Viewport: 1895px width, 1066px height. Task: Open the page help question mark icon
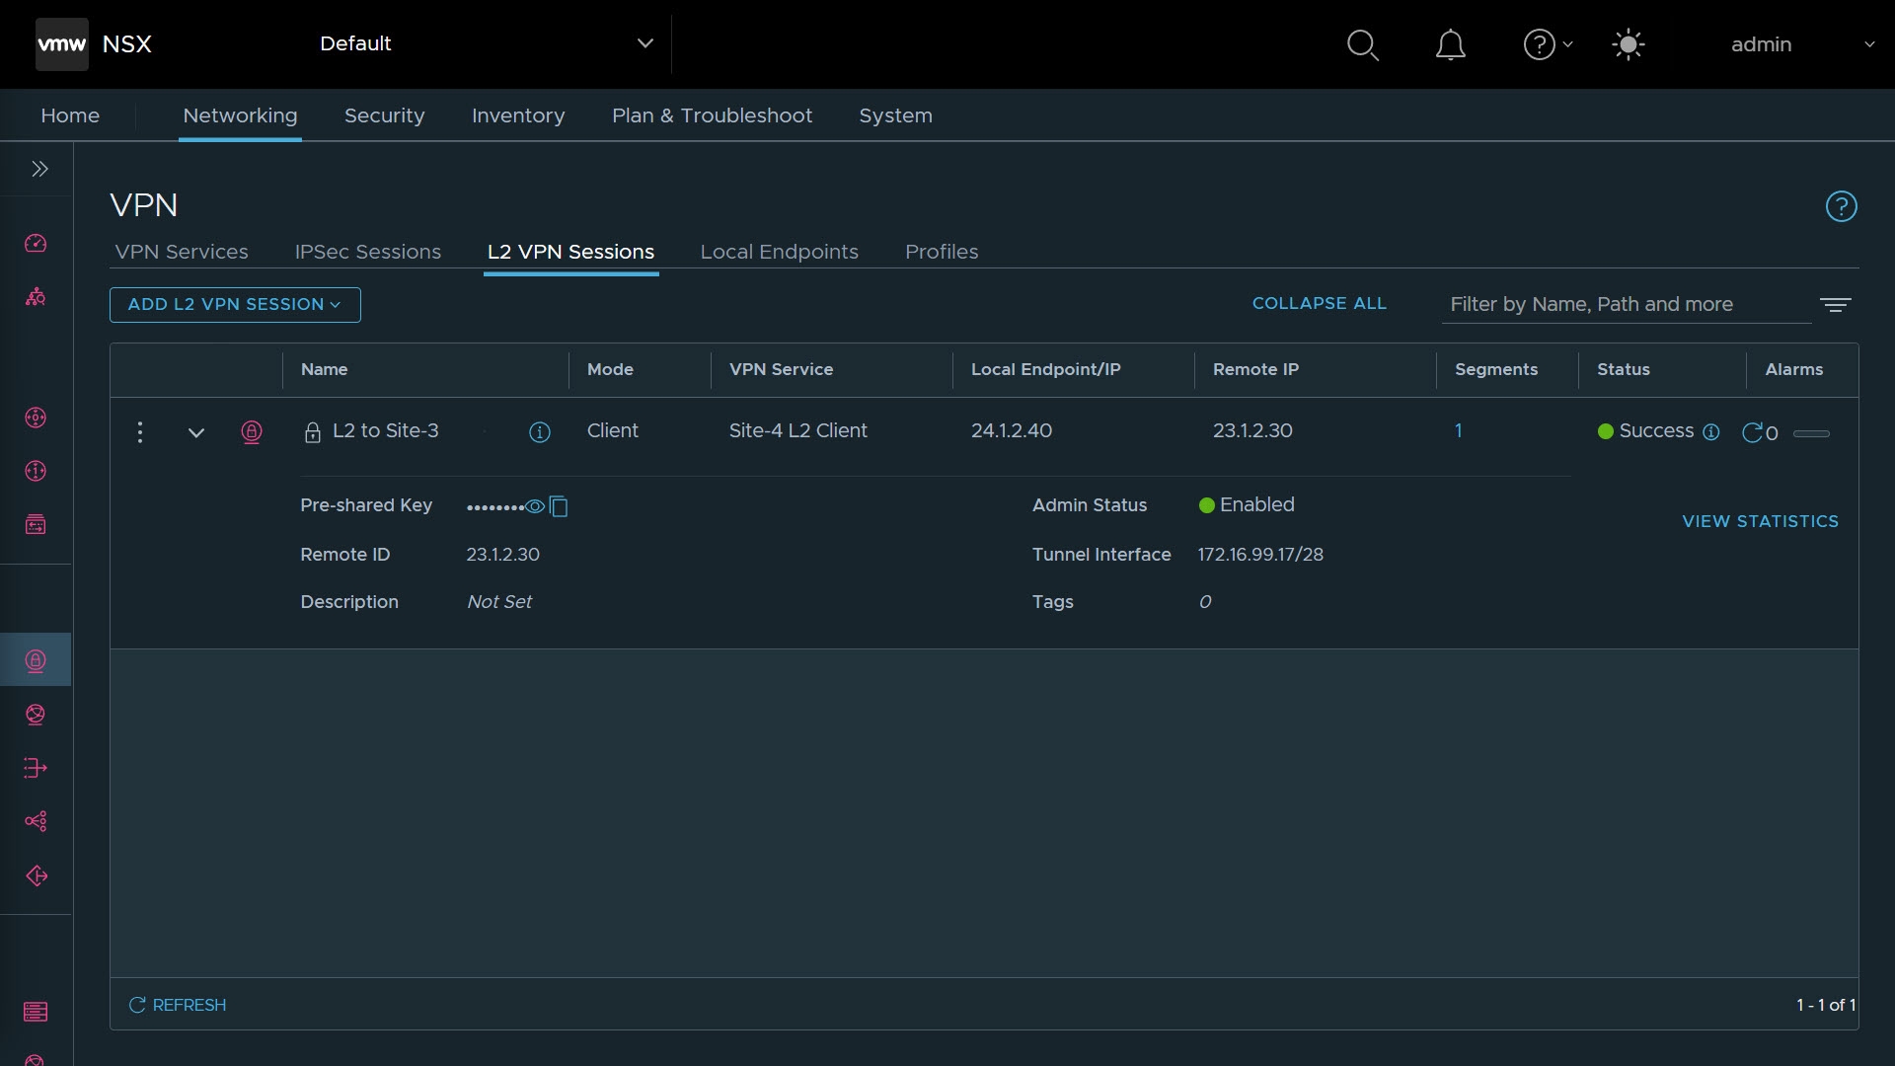(x=1841, y=206)
